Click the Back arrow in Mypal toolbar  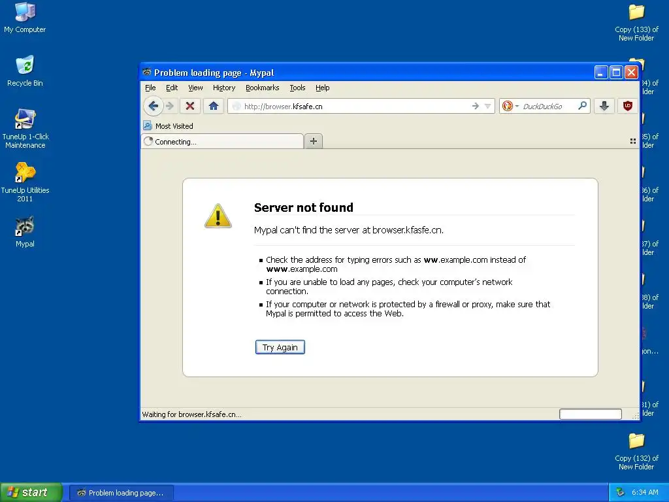153,106
